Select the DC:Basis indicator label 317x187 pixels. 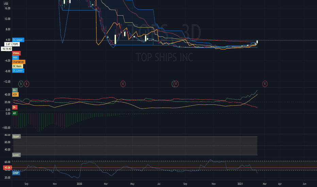pos(17,66)
